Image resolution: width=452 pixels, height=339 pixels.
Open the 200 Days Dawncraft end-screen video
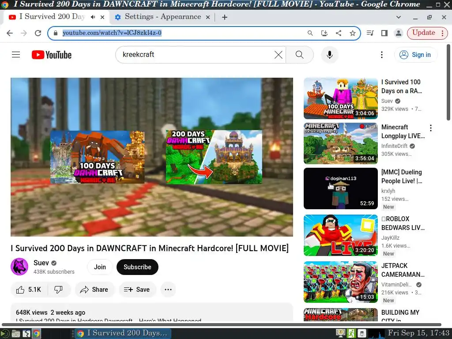(x=214, y=157)
